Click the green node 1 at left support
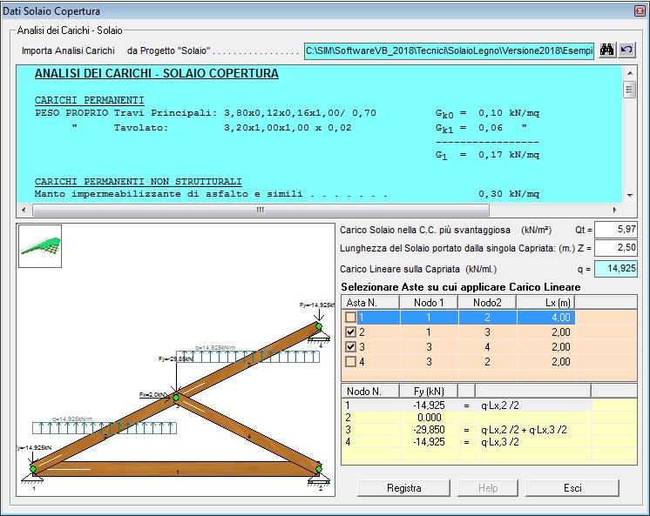 tap(33, 469)
